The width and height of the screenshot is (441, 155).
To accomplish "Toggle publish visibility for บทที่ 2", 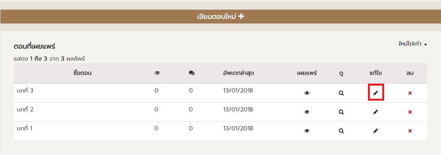I will point(307,112).
